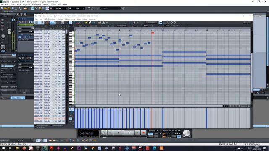Solo track 1 with S button
This screenshot has height=151, width=269.
click(x=20, y=22)
